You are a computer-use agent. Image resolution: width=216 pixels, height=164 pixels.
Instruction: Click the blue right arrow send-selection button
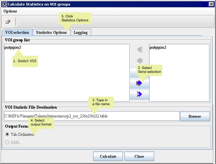(x=140, y=83)
